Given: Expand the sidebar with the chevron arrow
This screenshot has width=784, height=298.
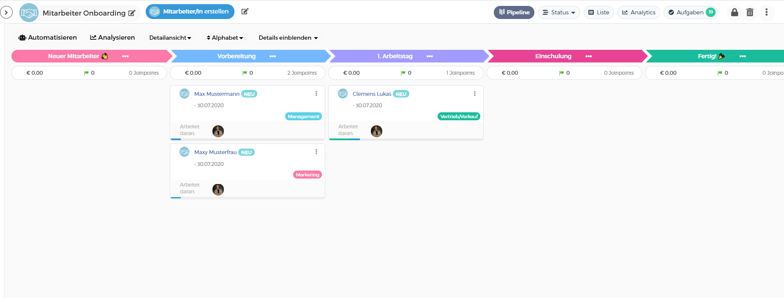Looking at the screenshot, I should [6, 13].
